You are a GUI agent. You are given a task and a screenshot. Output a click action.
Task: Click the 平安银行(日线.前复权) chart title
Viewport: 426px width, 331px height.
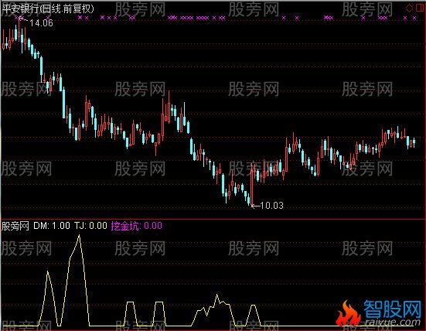pyautogui.click(x=48, y=9)
